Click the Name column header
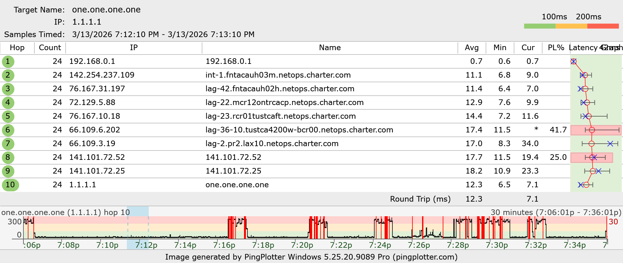 point(330,48)
